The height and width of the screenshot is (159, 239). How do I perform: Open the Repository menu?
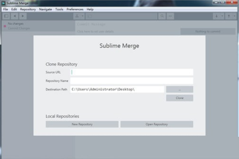tap(28, 9)
